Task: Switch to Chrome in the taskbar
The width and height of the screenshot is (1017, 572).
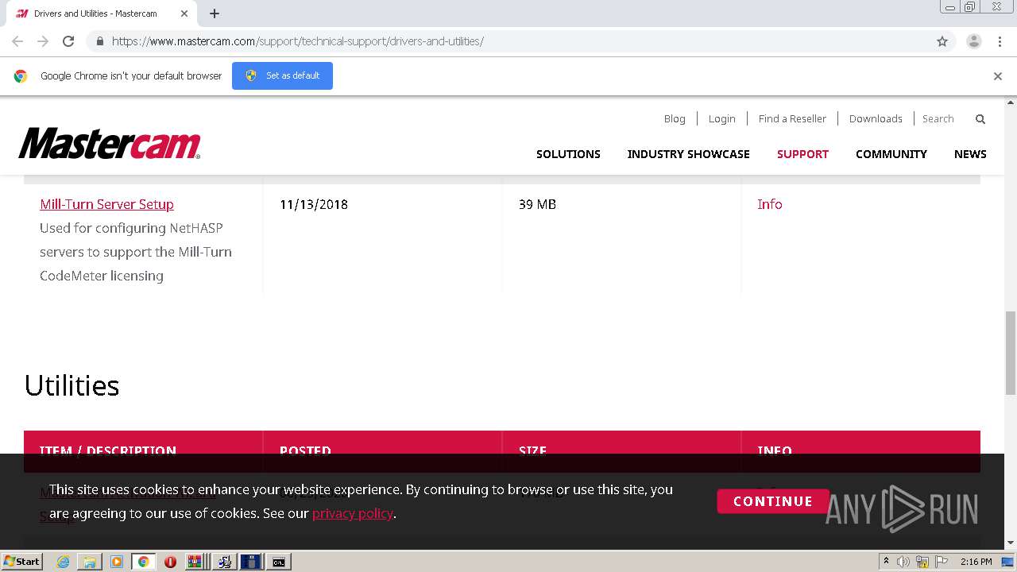Action: (x=143, y=562)
